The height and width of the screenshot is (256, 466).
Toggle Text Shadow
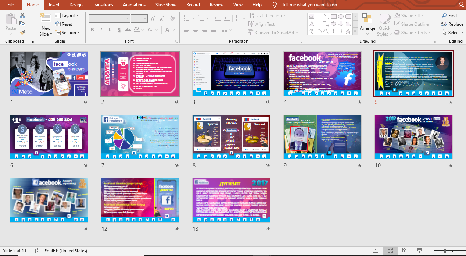click(x=119, y=30)
